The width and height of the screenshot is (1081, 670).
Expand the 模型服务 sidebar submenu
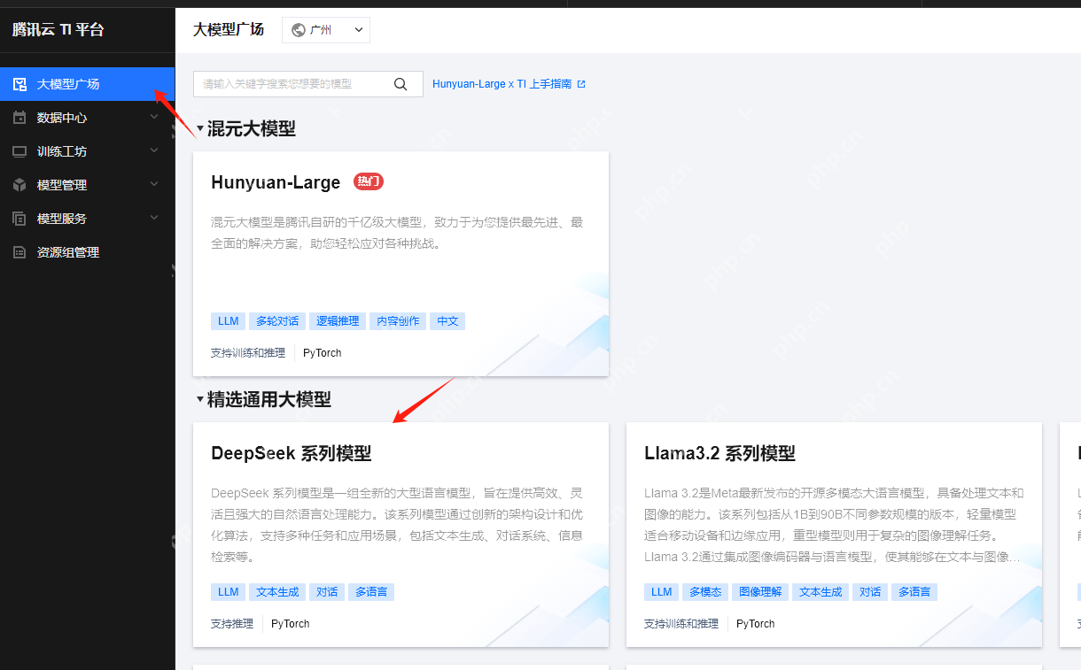click(154, 218)
